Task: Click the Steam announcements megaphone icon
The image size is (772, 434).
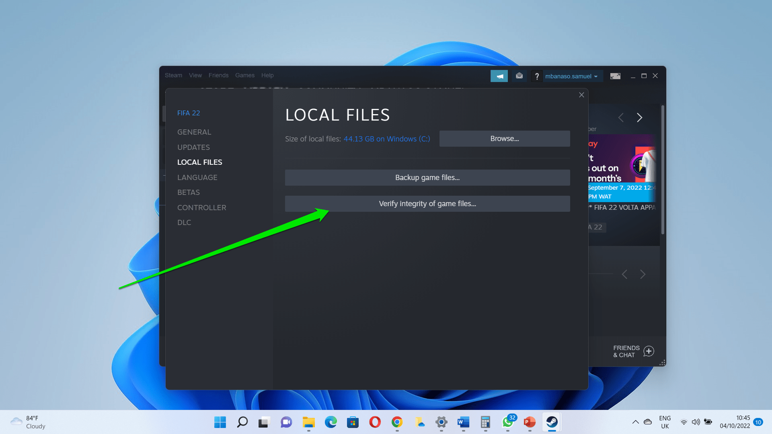Action: 499,76
